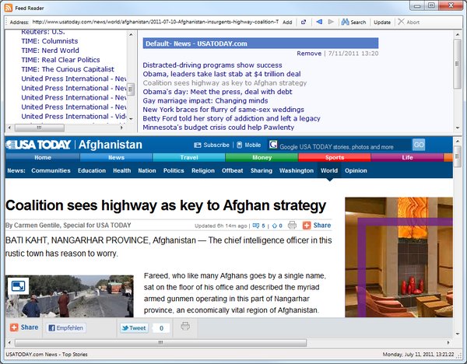Open 'Minnesota's budget crisis' headline
Viewport: 467px width, 364px height.
[218, 128]
